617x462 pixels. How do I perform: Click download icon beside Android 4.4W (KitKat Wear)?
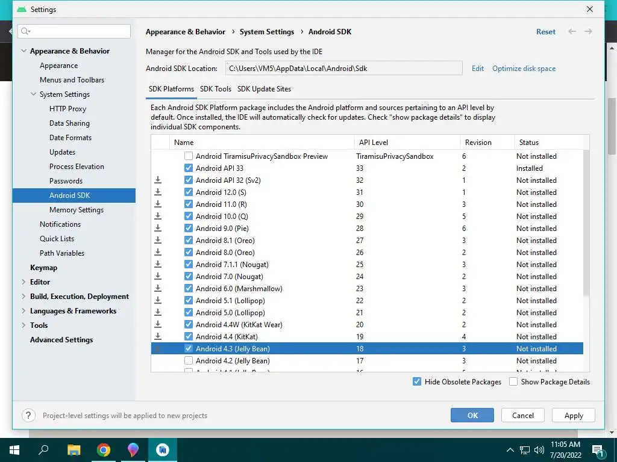pos(158,324)
